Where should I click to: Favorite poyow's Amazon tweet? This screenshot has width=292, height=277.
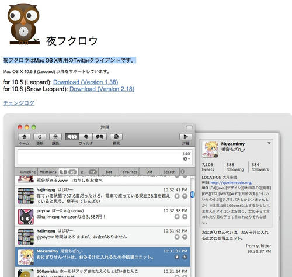177,217
